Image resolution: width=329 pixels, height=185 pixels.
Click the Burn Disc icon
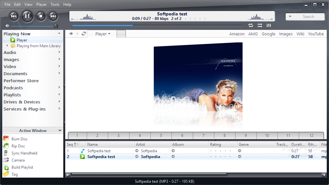[x=6, y=139]
